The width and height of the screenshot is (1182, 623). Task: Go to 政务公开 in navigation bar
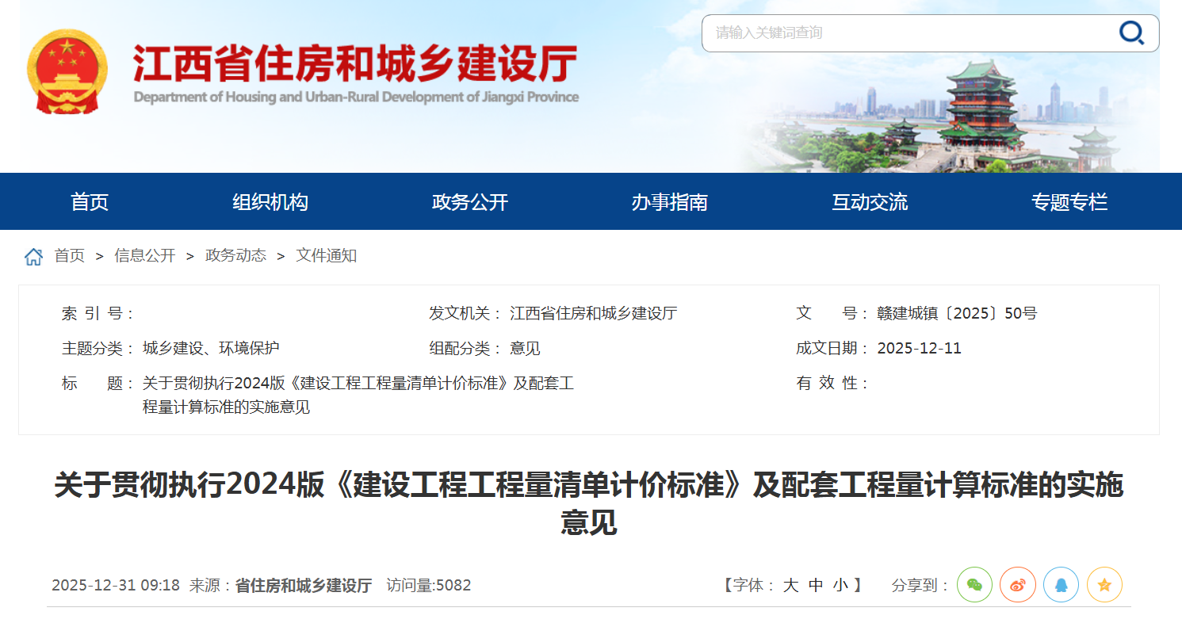click(470, 202)
